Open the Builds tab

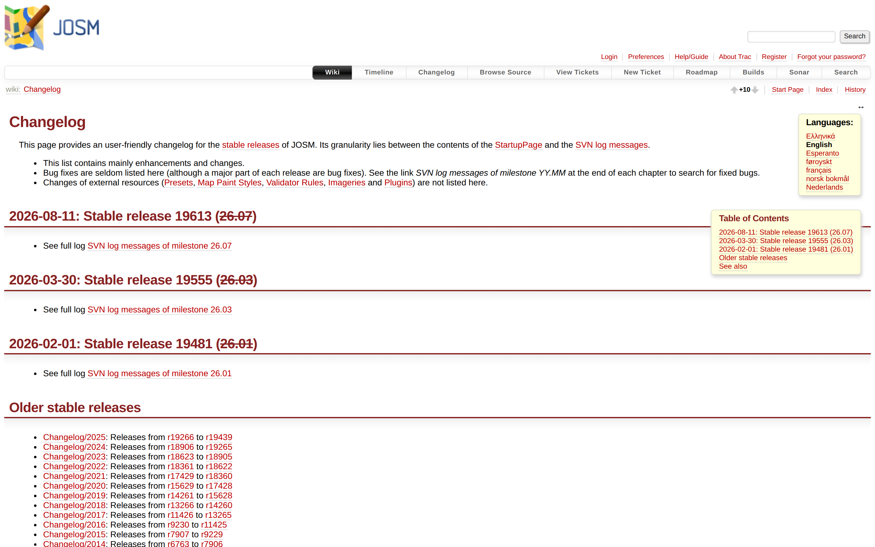click(753, 72)
